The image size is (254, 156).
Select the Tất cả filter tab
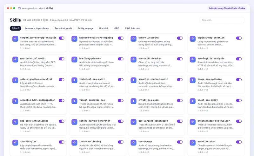(x=16, y=28)
